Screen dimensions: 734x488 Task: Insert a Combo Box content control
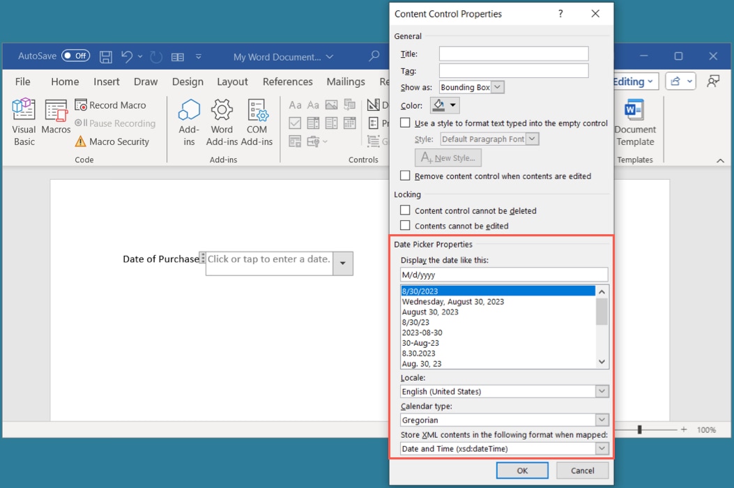point(312,123)
